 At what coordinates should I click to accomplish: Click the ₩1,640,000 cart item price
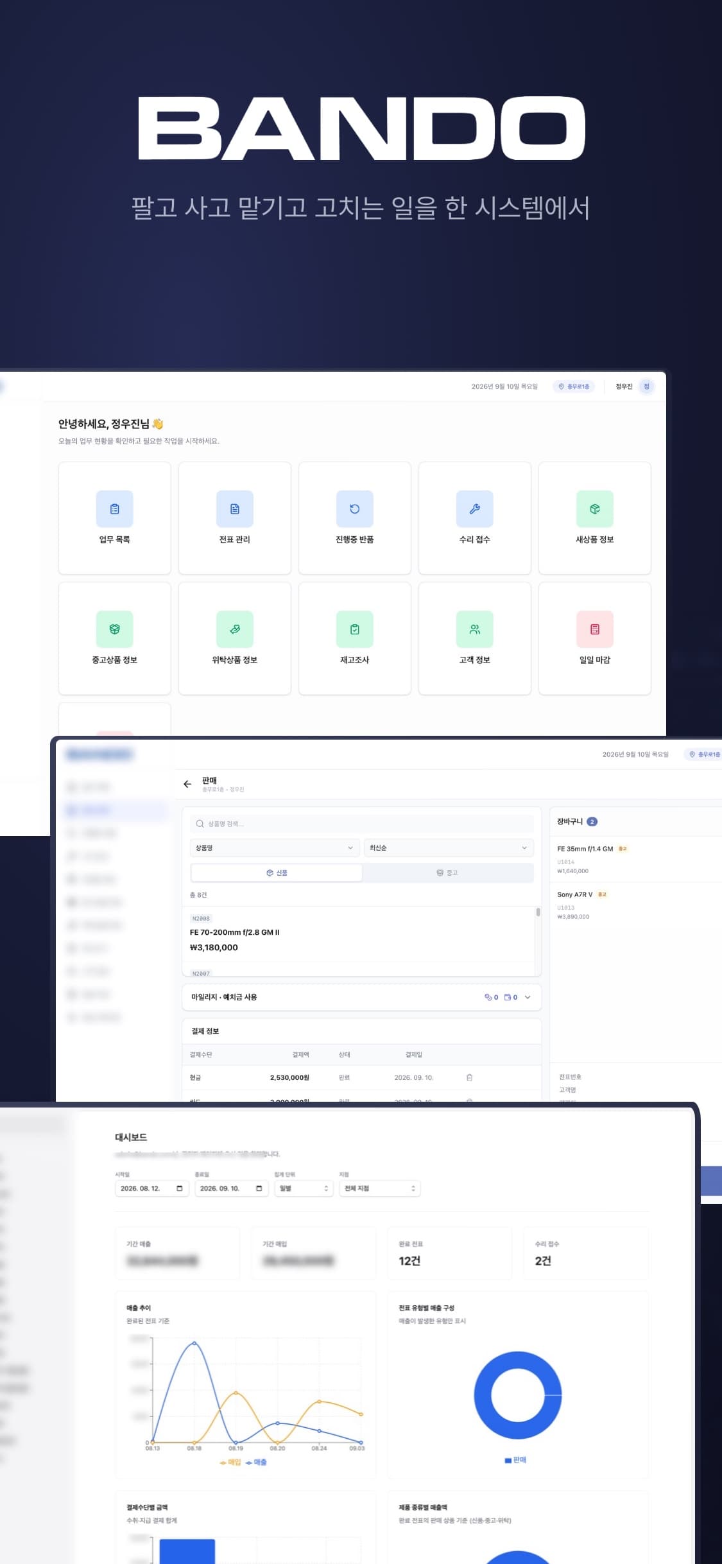[572, 871]
